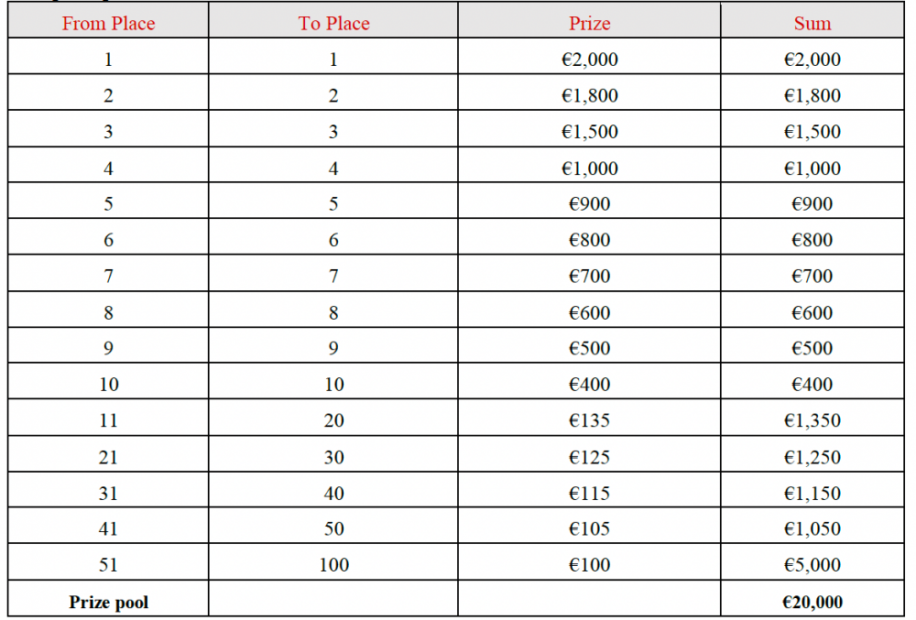
Task: Click the €1,050 sum cell
Action: (x=812, y=529)
